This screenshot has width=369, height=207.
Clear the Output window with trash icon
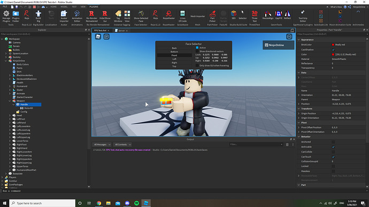tap(287, 145)
